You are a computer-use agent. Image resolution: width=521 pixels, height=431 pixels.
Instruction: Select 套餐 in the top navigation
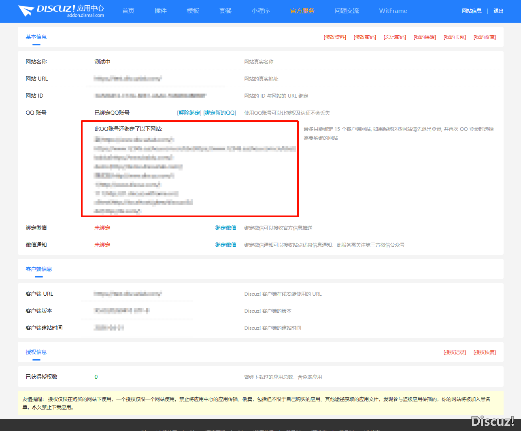pos(225,11)
